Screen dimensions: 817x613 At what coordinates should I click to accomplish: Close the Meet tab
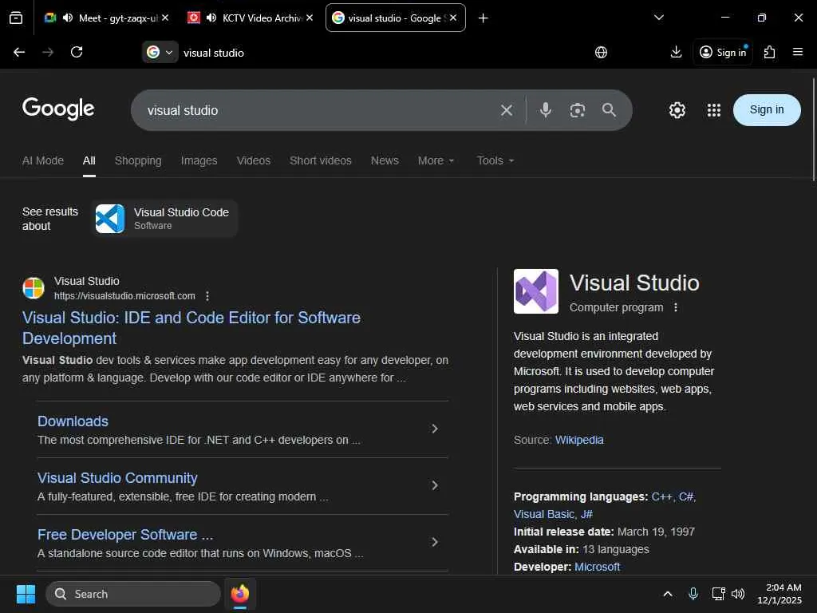pos(165,18)
